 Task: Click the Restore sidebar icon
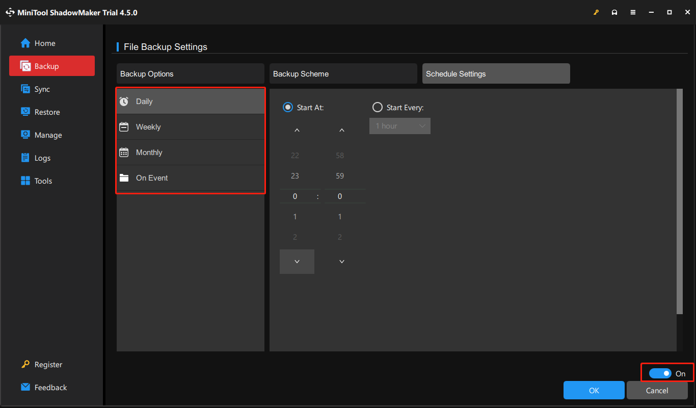[25, 112]
